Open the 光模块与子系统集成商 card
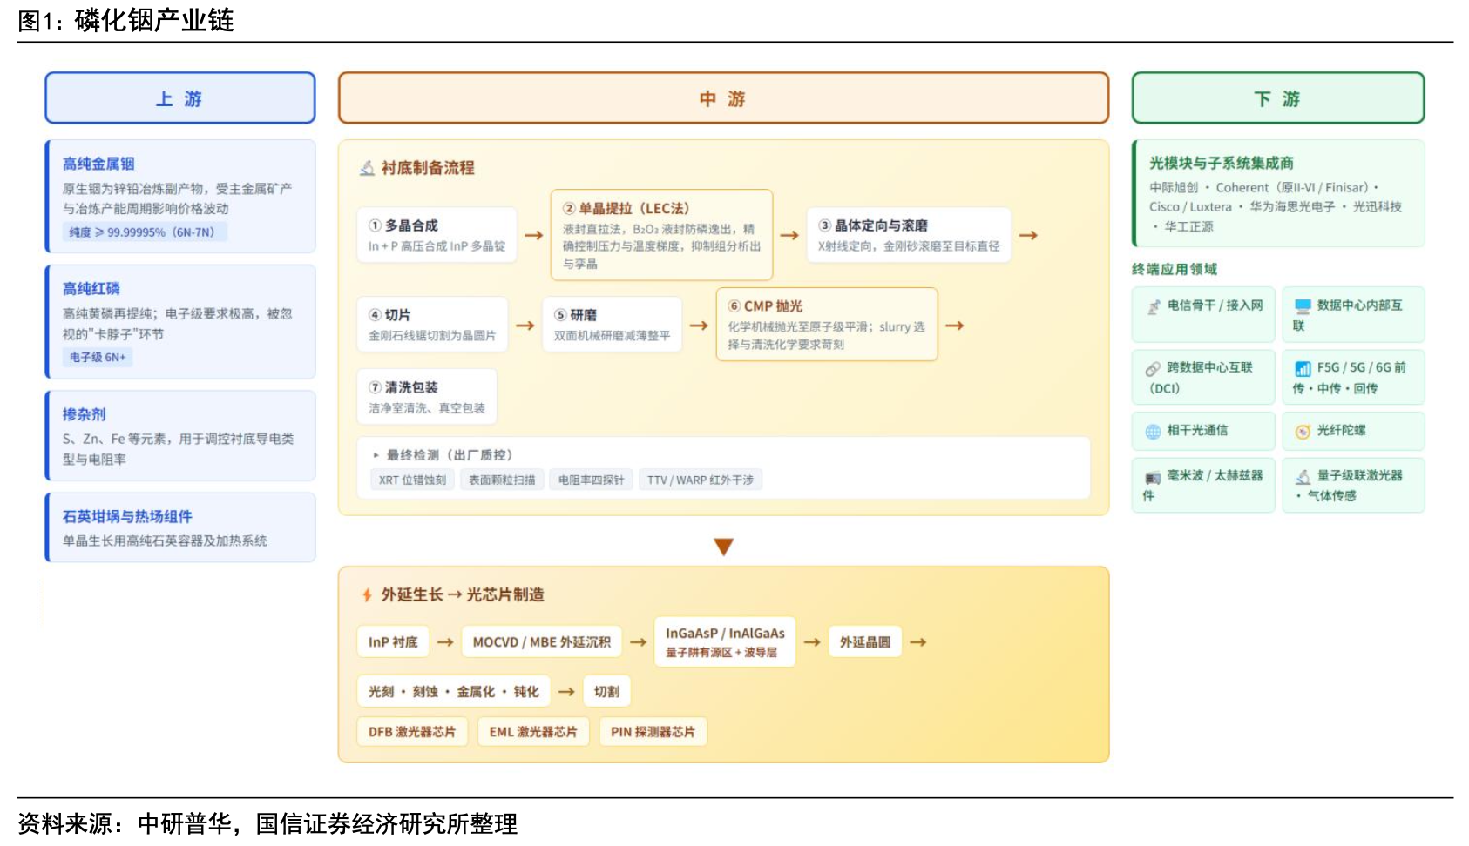This screenshot has height=846, width=1469. click(x=1278, y=194)
